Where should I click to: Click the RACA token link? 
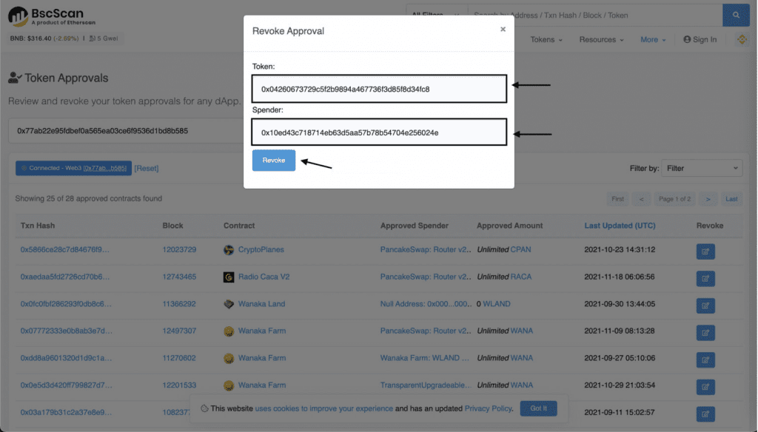(521, 277)
